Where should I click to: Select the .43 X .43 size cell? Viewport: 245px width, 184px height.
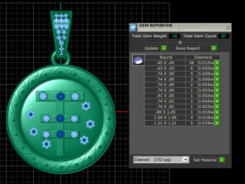point(165,68)
